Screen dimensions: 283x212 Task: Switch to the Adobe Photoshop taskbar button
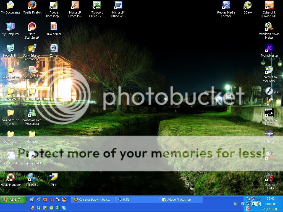181,200
